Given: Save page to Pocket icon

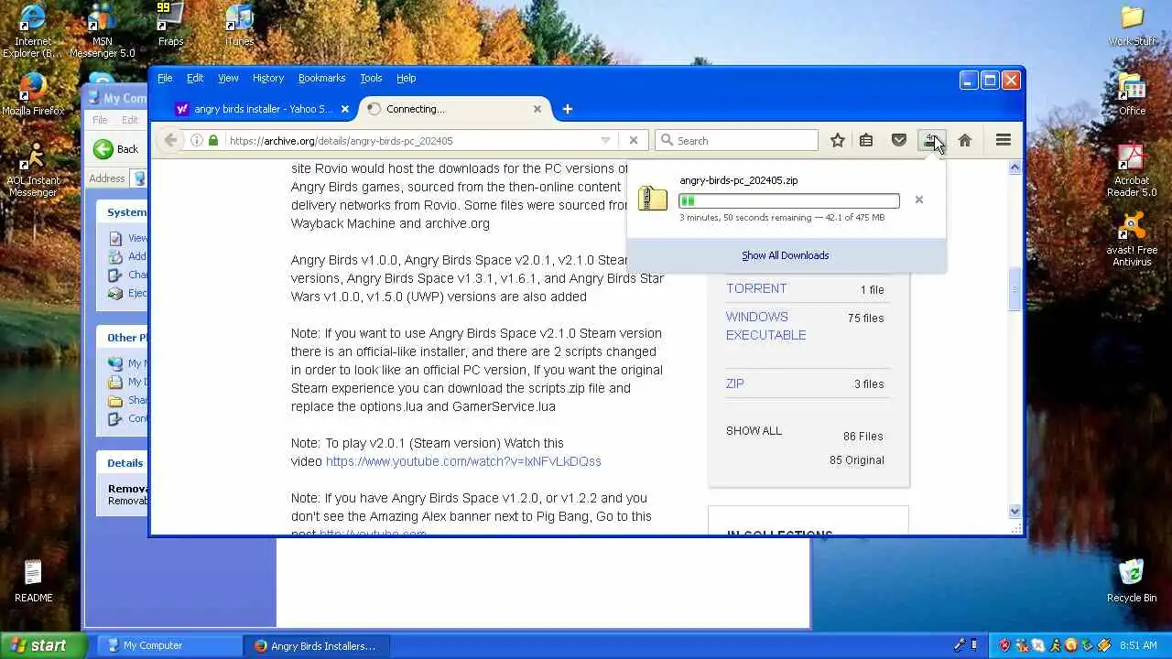Looking at the screenshot, I should tap(899, 140).
